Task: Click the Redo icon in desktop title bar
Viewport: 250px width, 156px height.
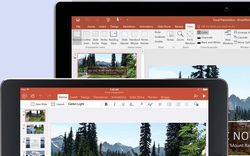Action: click(97, 20)
